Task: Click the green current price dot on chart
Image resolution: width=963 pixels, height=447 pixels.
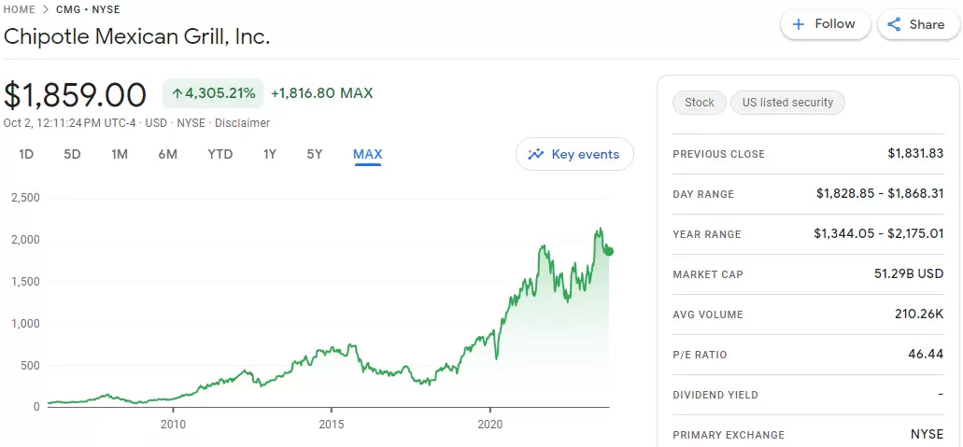Action: [609, 251]
